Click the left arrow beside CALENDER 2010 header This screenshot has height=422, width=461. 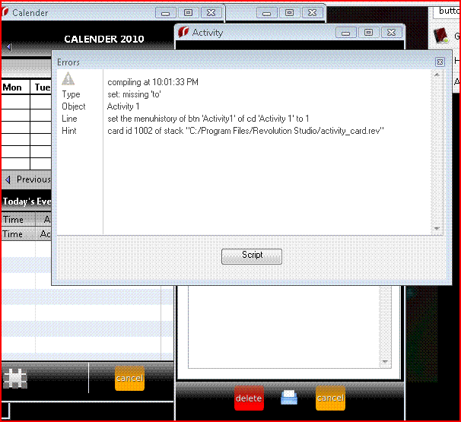pyautogui.click(x=9, y=47)
